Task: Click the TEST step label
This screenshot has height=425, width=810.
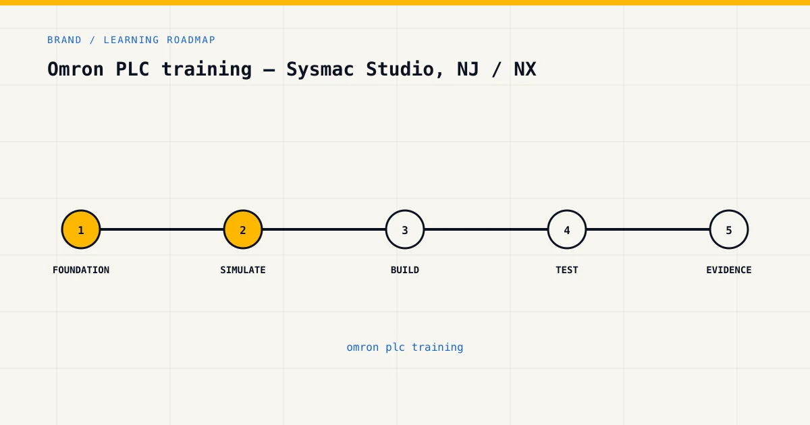Action: tap(567, 270)
